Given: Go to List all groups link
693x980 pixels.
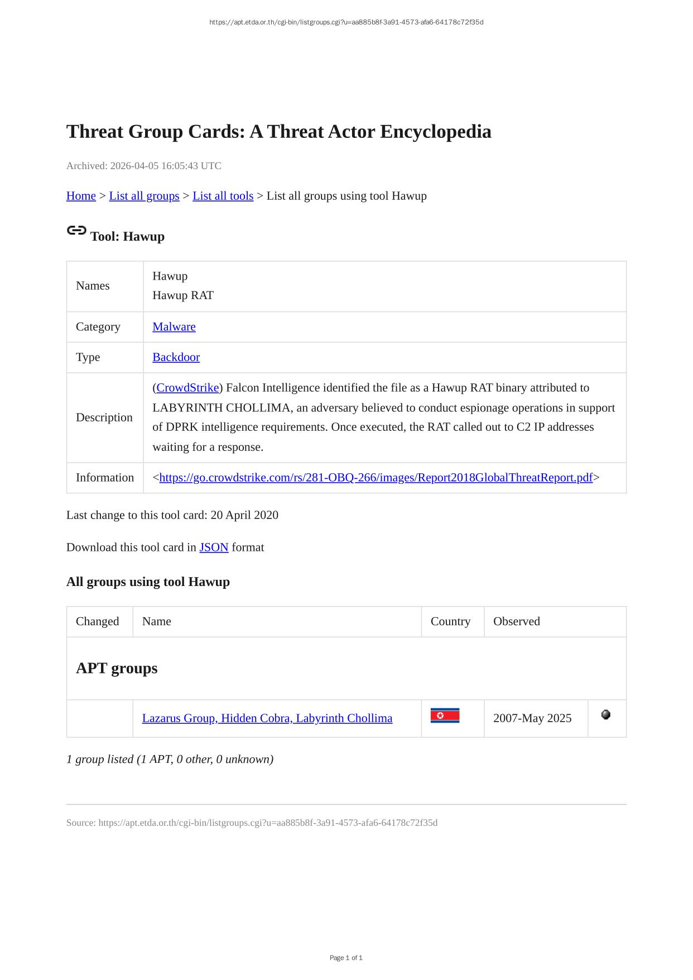Looking at the screenshot, I should coord(144,196).
